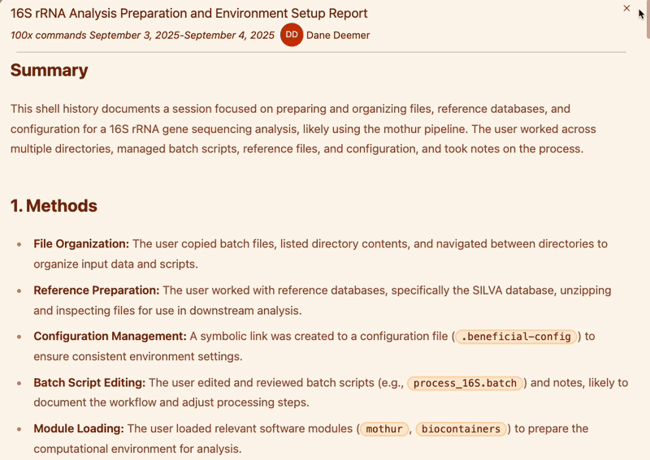The height and width of the screenshot is (460, 650).
Task: Select the 1. Methods heading
Action: (54, 206)
